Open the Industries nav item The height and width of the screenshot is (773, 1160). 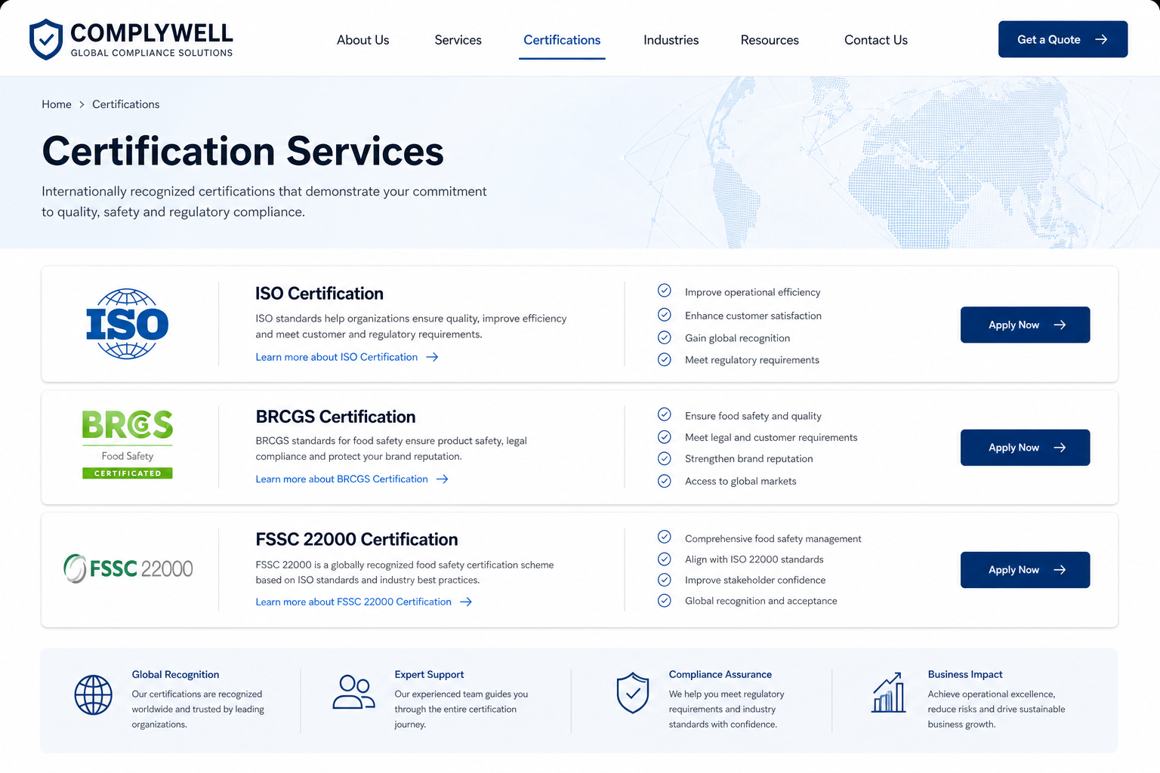click(x=671, y=40)
